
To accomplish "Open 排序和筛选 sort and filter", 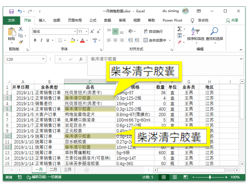I will tap(196, 35).
